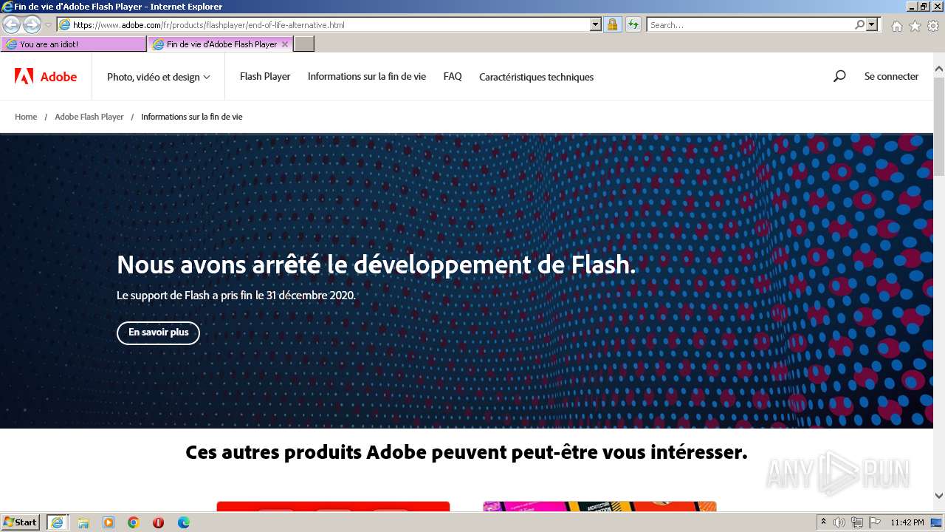This screenshot has width=945, height=532.
Task: Switch to the "You are an idiot!" tab
Action: click(x=74, y=44)
